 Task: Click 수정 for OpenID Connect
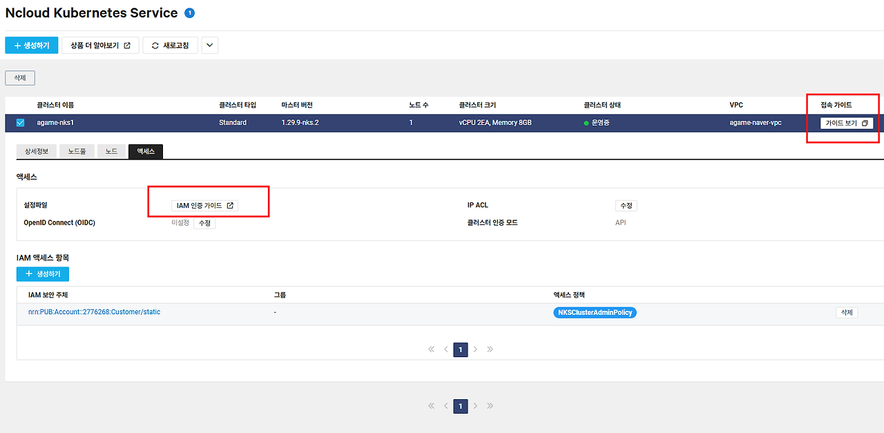(x=204, y=223)
